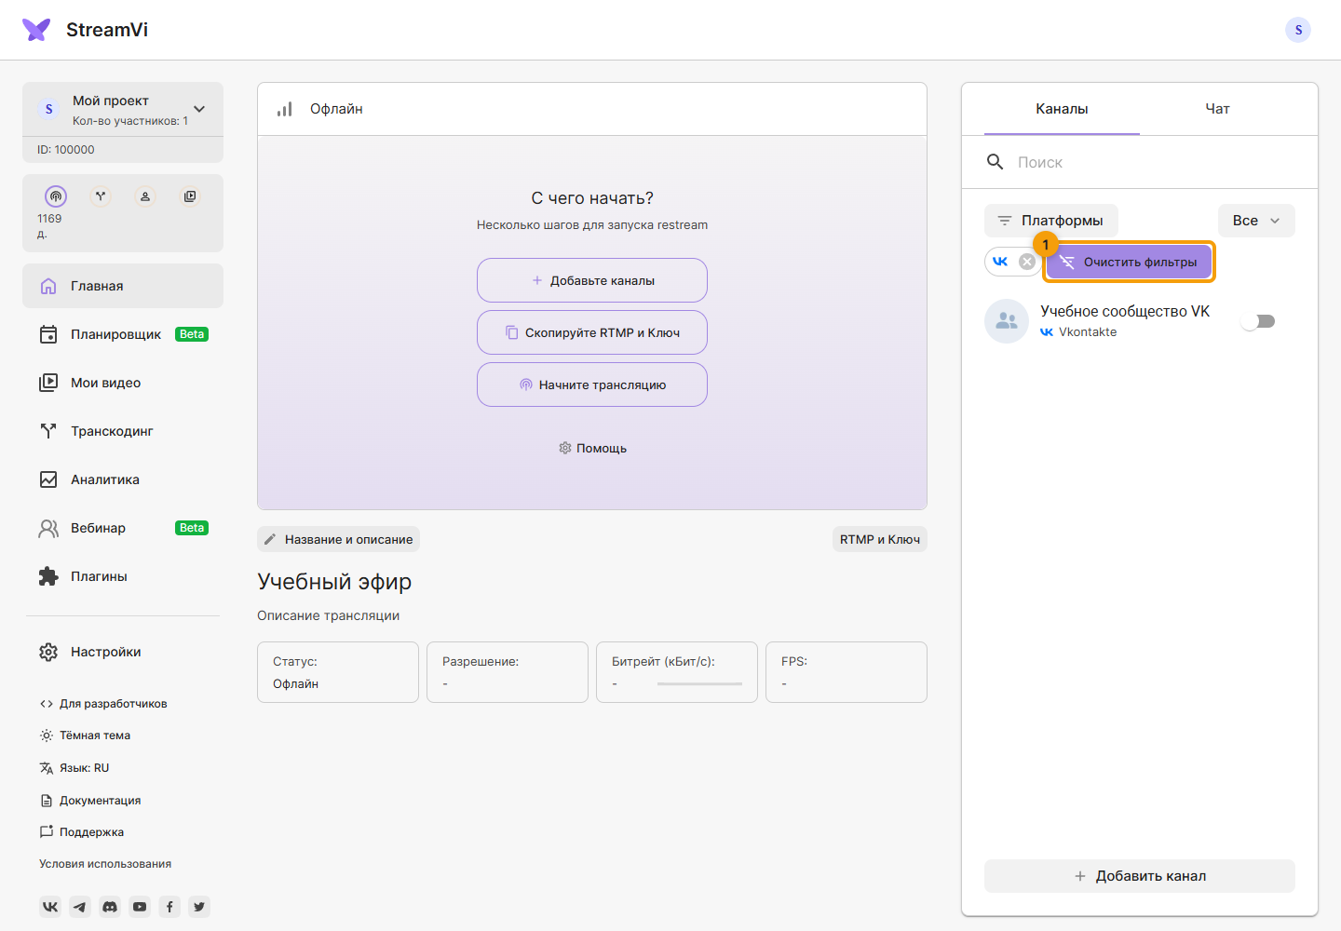Switch to the Чат tab

(1218, 109)
